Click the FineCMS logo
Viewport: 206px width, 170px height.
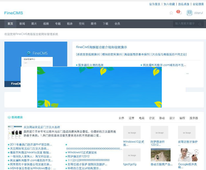tap(13, 13)
